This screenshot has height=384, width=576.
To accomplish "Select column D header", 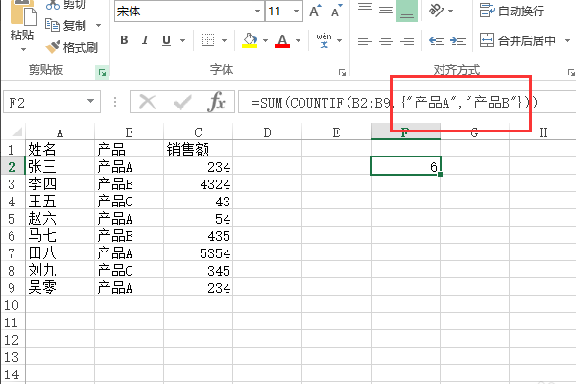I will (267, 132).
